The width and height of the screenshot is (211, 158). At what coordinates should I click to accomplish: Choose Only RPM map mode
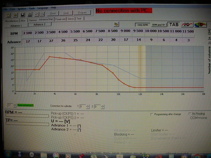pos(143,25)
